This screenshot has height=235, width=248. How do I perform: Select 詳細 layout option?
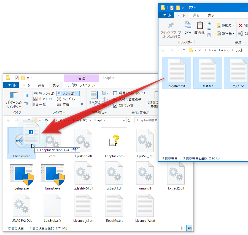63,105
